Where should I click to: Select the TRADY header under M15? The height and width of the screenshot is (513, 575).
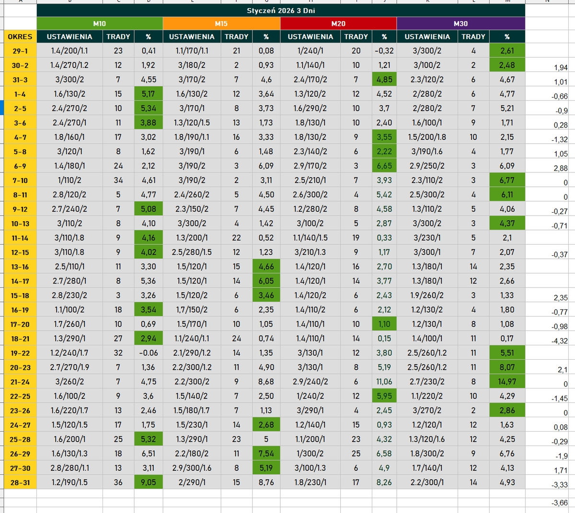pos(237,36)
